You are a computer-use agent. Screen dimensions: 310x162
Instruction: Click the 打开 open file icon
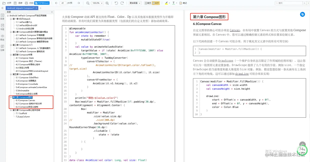[4, 3]
